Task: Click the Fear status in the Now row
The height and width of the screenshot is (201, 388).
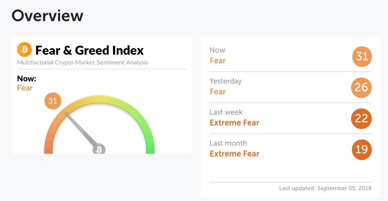Action: click(218, 61)
